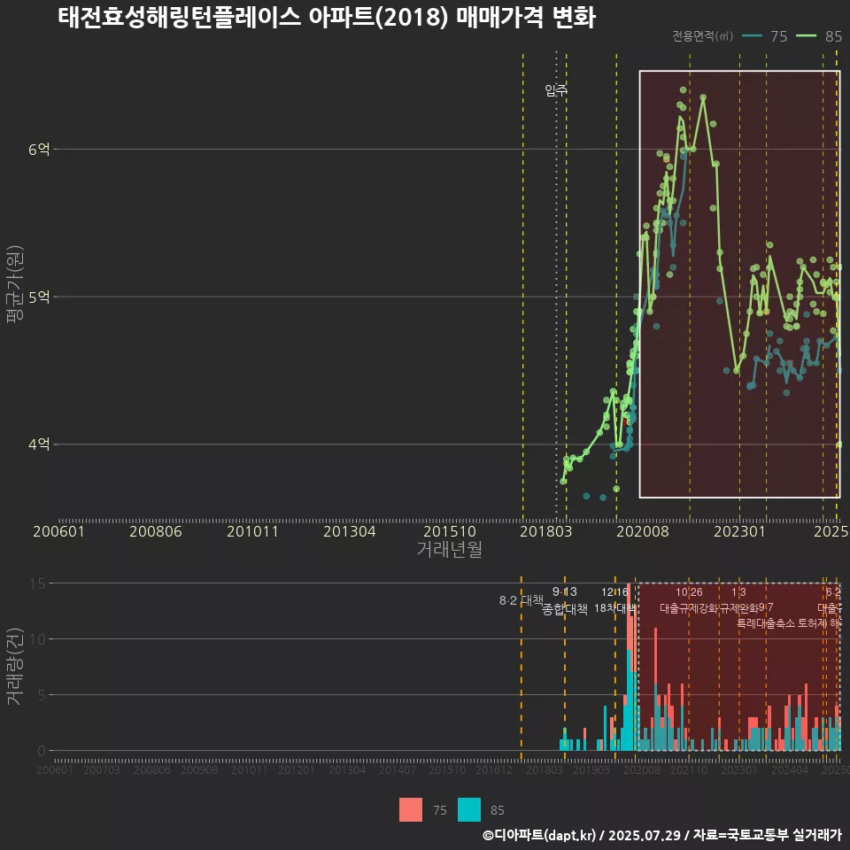
Task: Click 200703 on the volume chart x-axis
Action: (101, 769)
